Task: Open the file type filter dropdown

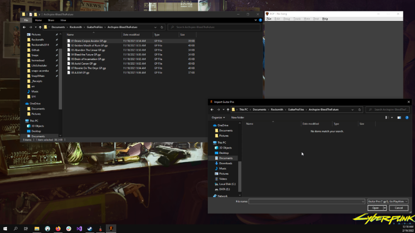Action: (x=388, y=202)
